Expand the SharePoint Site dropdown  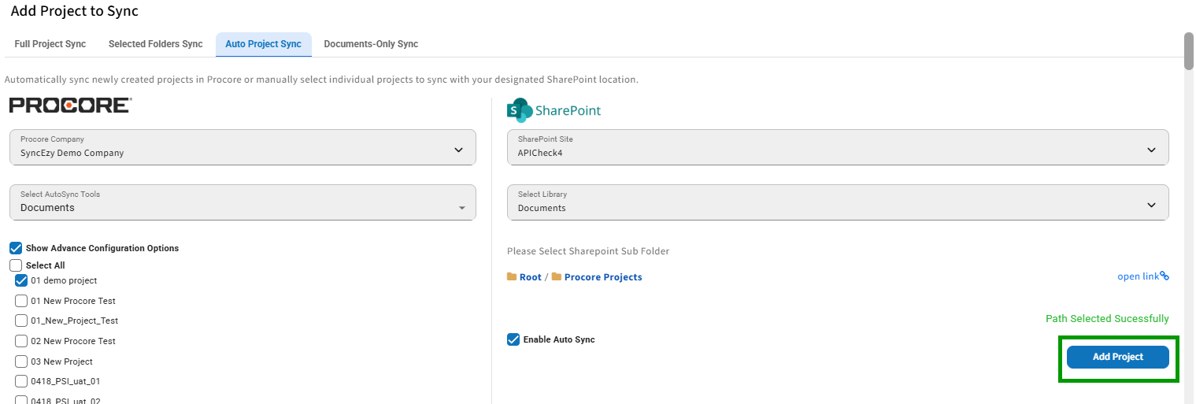838,147
